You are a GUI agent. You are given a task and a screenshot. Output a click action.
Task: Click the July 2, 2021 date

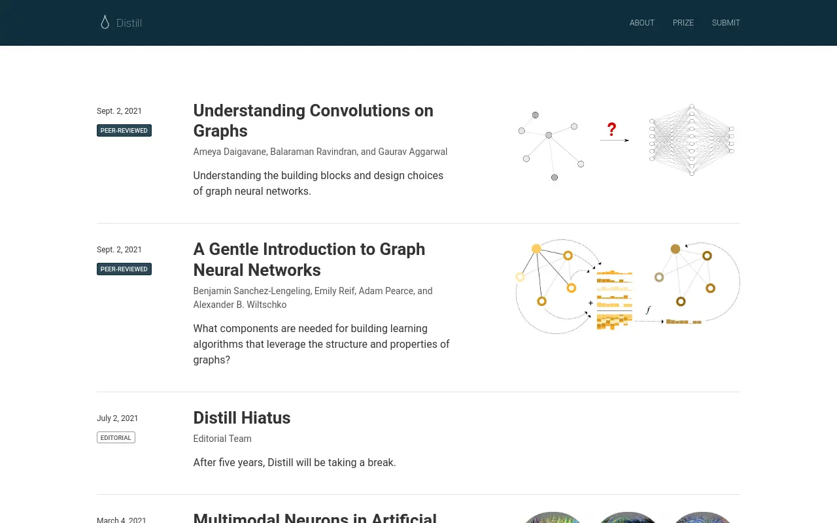(x=118, y=418)
